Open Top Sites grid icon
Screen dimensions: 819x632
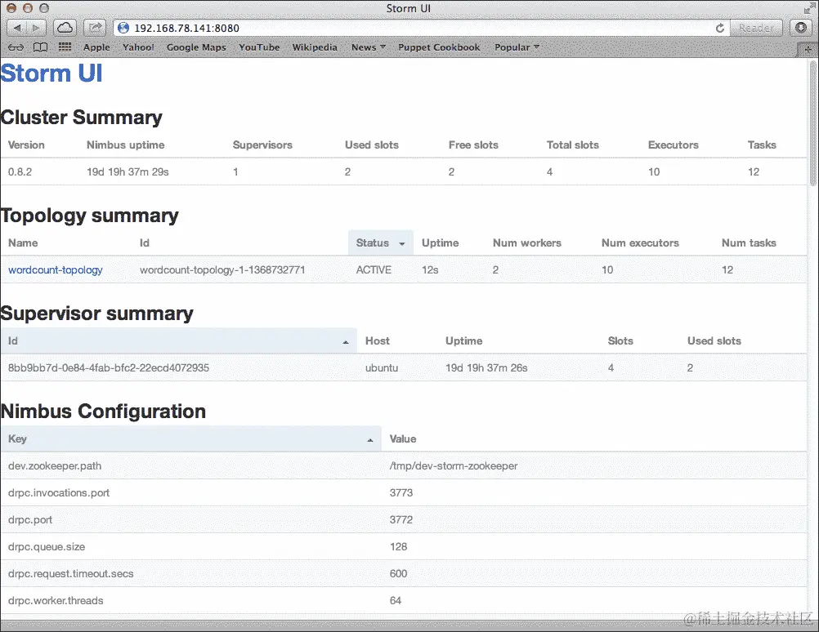pos(65,47)
